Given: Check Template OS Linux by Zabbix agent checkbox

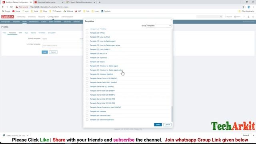Looking at the screenshot, I should coord(87,41).
